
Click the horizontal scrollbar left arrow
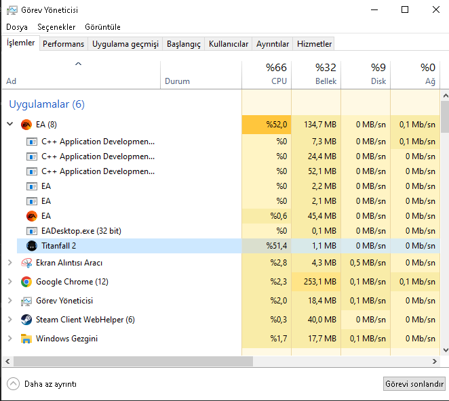click(x=7, y=361)
